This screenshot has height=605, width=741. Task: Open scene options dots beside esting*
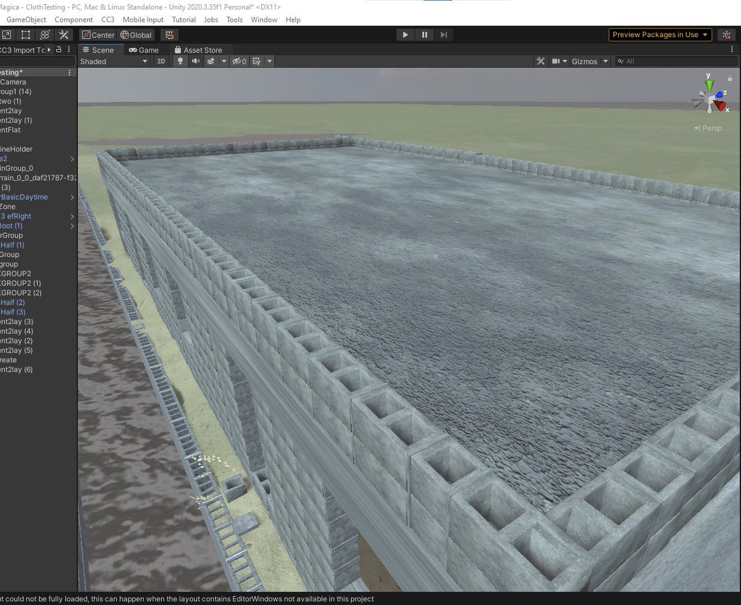click(69, 72)
